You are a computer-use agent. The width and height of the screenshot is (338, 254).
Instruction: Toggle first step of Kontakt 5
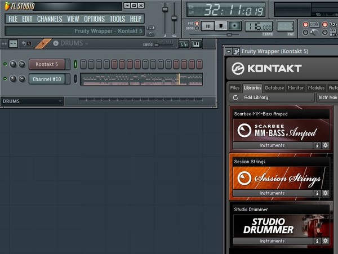[x=83, y=64]
